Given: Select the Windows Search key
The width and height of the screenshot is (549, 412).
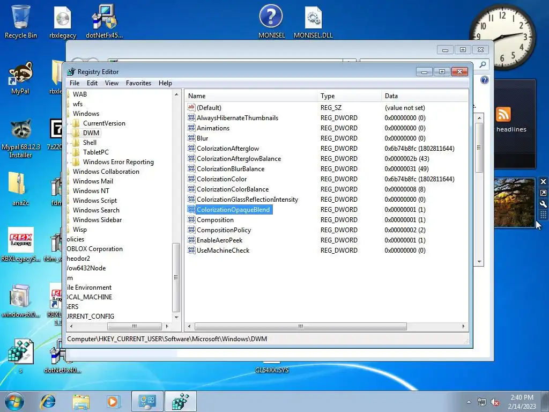Looking at the screenshot, I should coord(96,210).
